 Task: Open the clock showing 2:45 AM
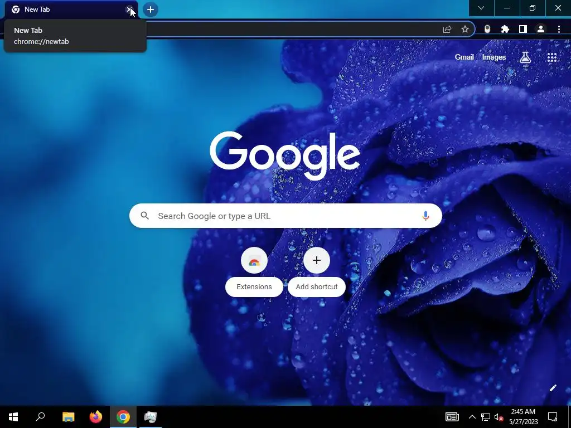coord(523,417)
